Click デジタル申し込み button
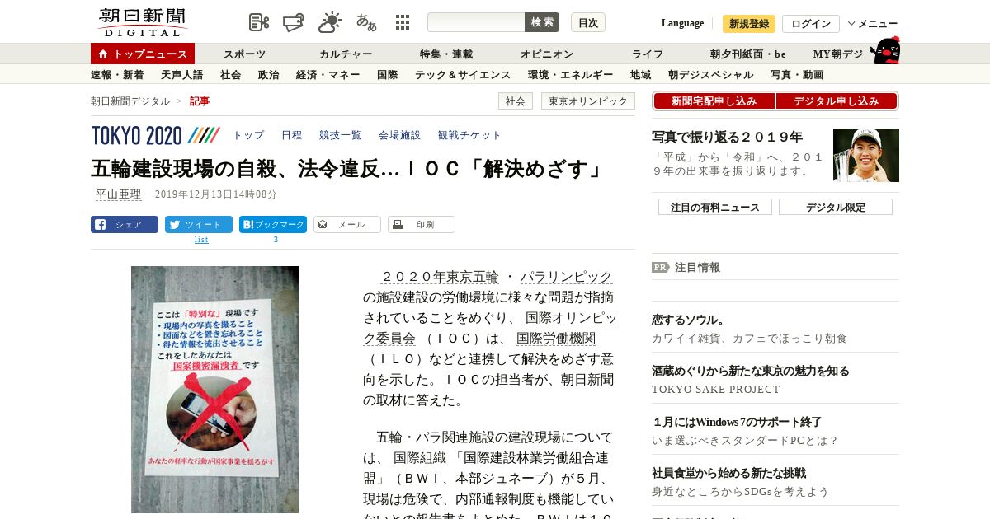This screenshot has width=990, height=519. [837, 101]
